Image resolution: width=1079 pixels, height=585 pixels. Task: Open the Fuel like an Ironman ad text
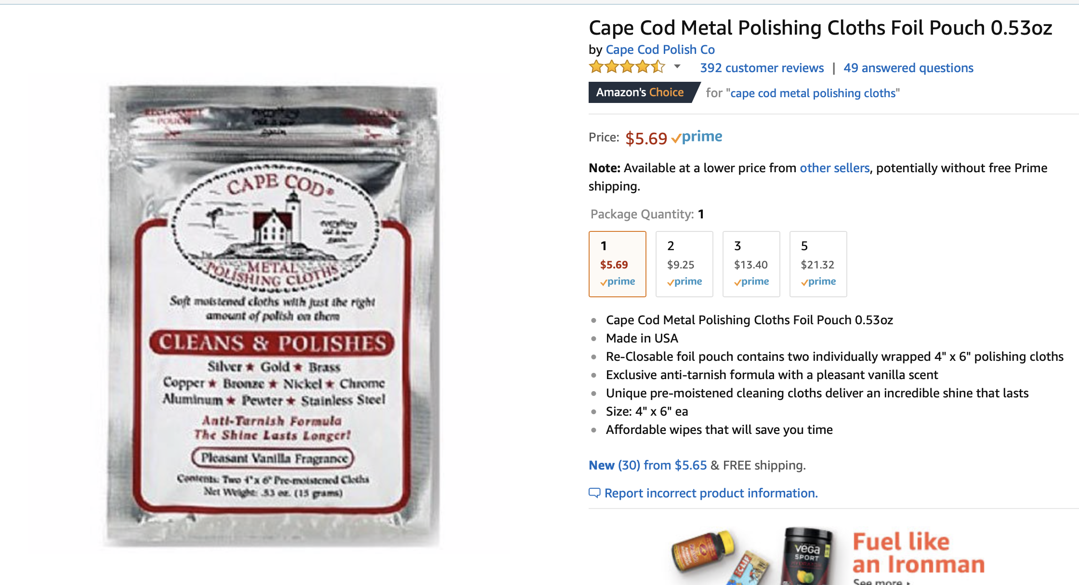tap(919, 553)
